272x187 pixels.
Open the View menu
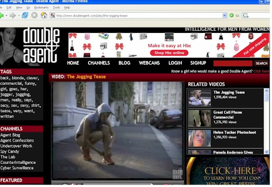click(x=19, y=7)
